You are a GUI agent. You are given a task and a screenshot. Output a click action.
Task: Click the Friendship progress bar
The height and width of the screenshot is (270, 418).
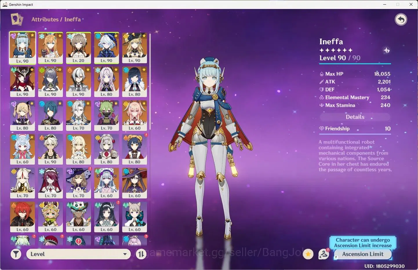[355, 134]
